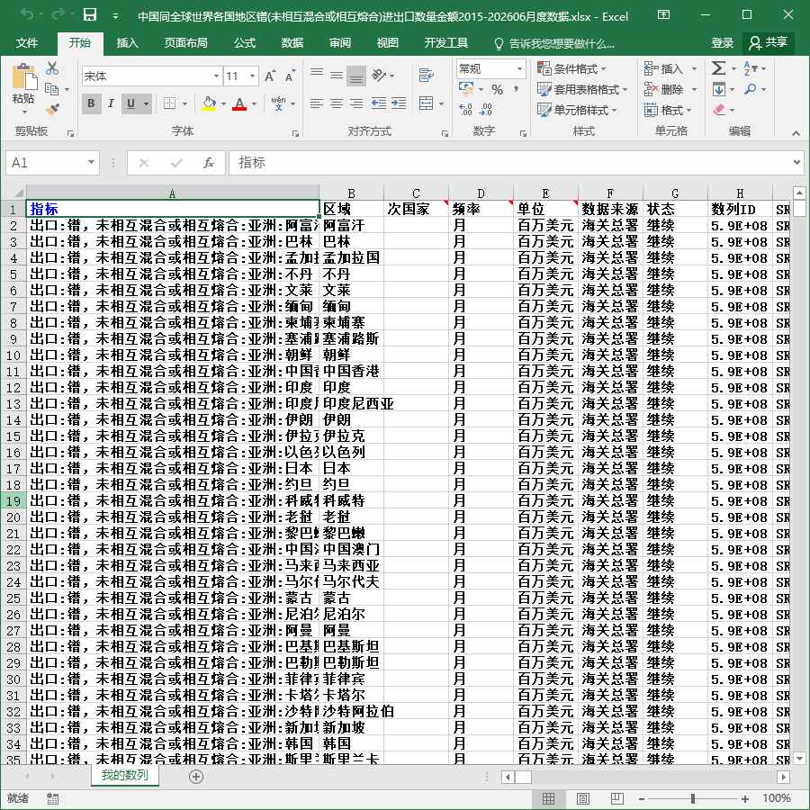The width and height of the screenshot is (810, 810).
Task: Click the A1 Name Box field
Action: (x=48, y=163)
